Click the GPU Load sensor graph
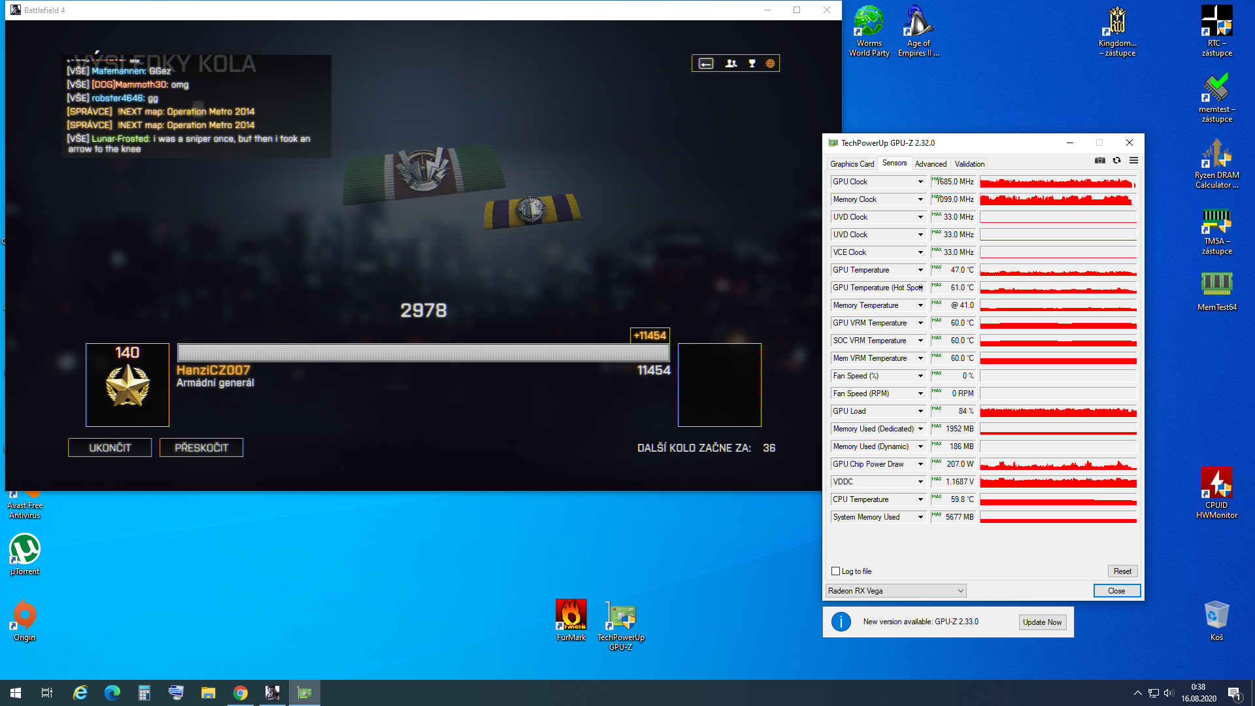This screenshot has width=1255, height=706. [1058, 411]
